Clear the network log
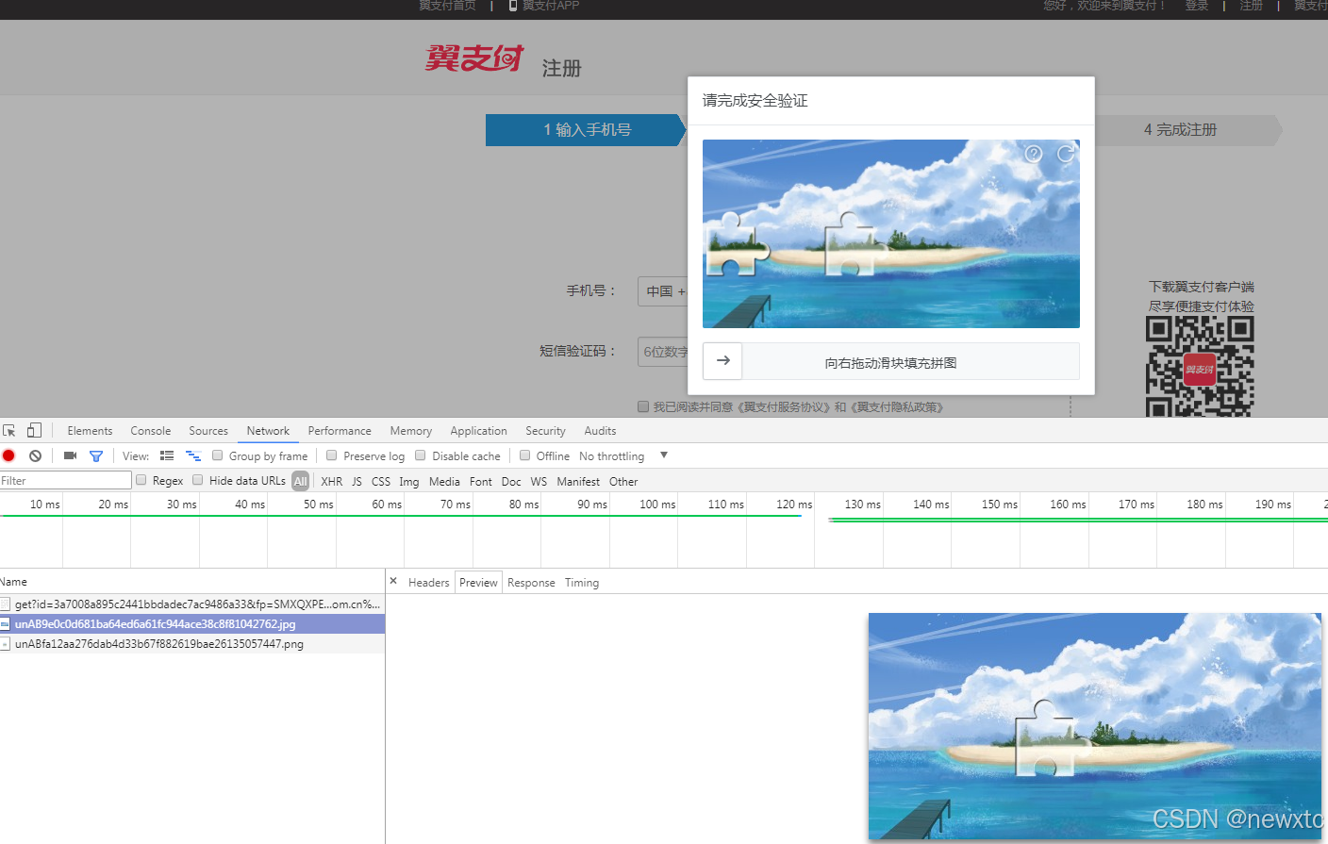1328x844 pixels. [x=35, y=455]
